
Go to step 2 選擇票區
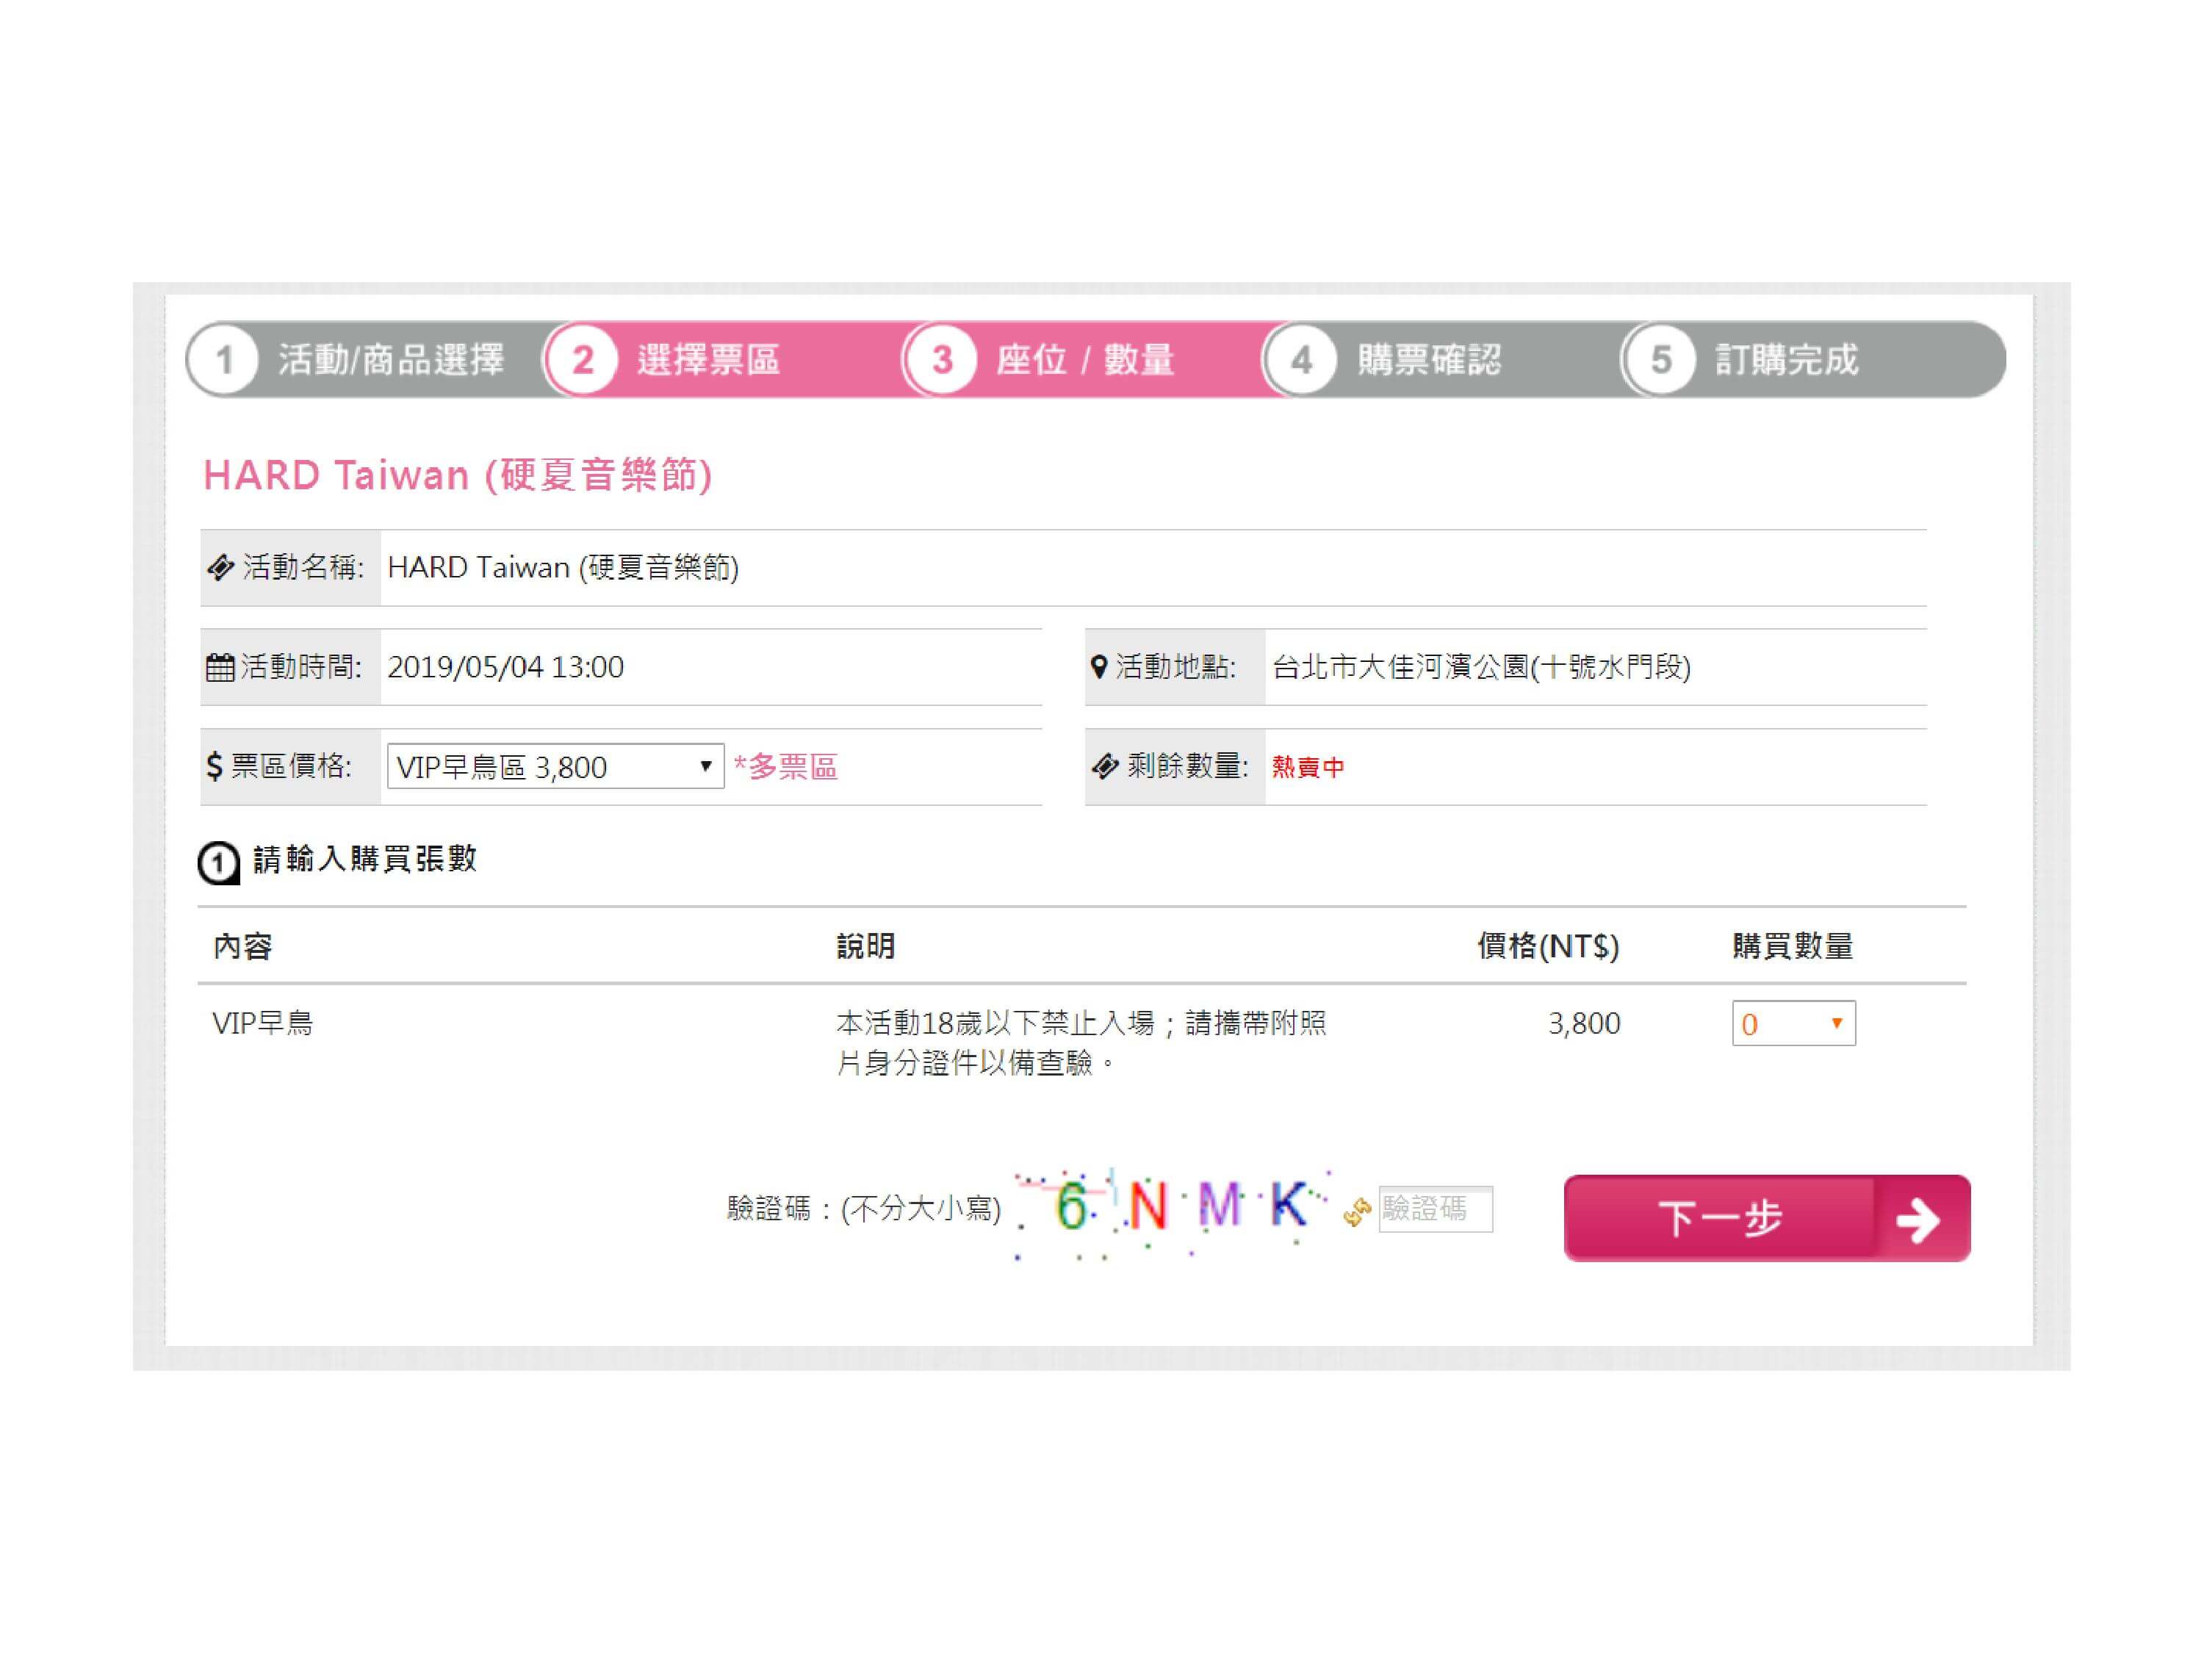(707, 360)
